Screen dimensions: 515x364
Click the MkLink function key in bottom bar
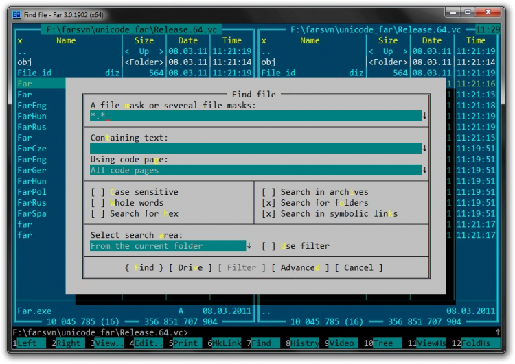tap(228, 343)
